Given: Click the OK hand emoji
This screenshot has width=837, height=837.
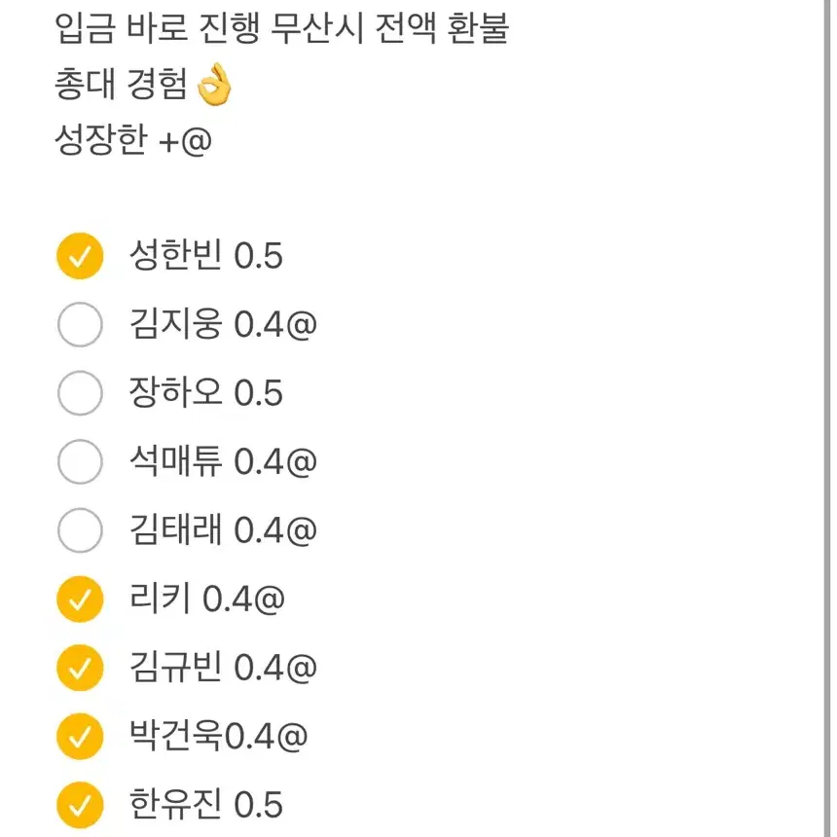Looking at the screenshot, I should point(214,85).
